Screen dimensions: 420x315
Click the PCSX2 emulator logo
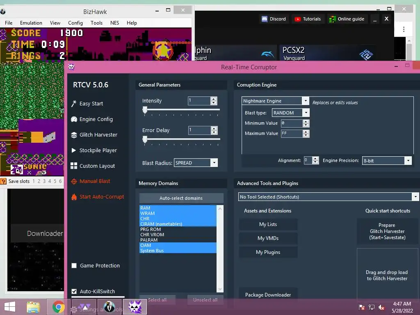366,55
